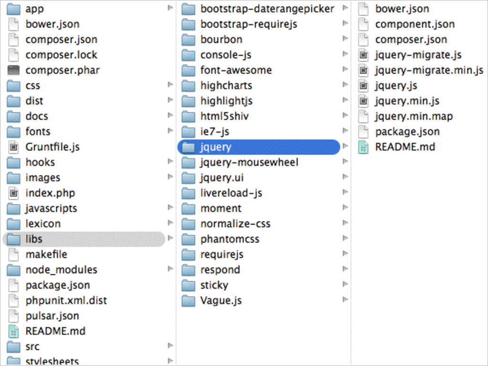Select the console-js folder name
The height and width of the screenshot is (366, 488).
[x=226, y=55]
